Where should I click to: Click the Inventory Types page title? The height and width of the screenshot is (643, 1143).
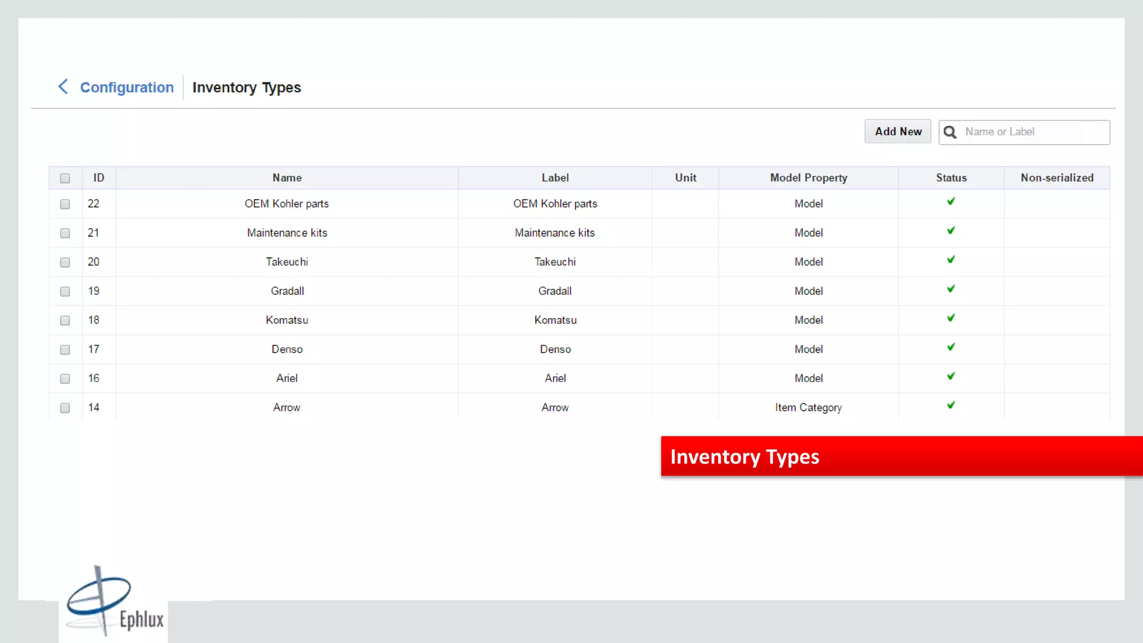coord(246,88)
